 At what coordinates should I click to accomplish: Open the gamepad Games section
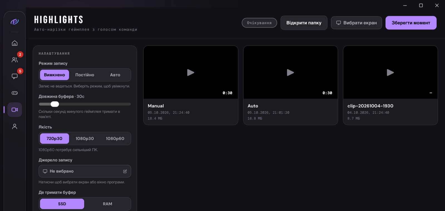click(15, 93)
